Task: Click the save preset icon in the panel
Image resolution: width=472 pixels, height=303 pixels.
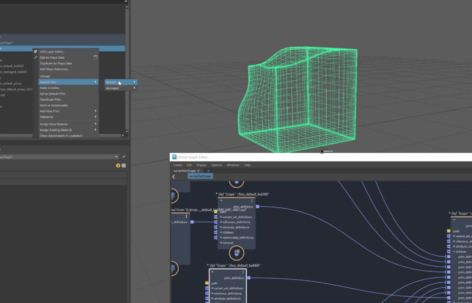Action: coord(124,166)
